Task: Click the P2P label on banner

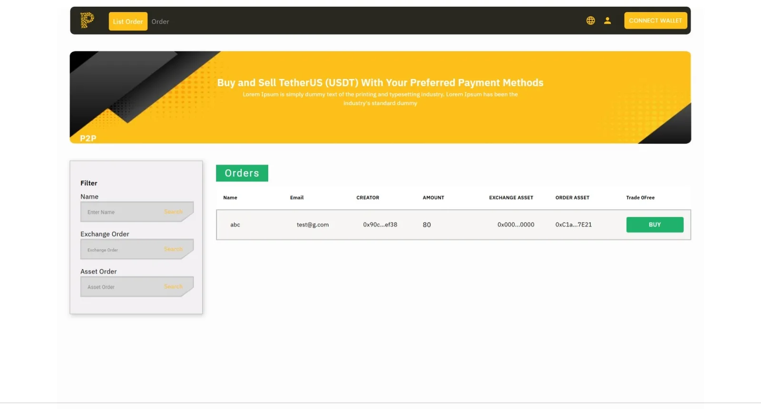Action: 88,138
